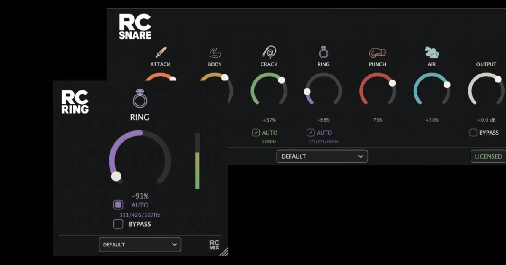Enable the BYPASS checkbox in RC Snare
This screenshot has height=265, width=506.
473,132
